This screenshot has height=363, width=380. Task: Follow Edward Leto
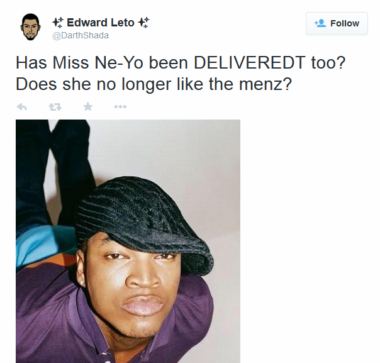coord(337,23)
